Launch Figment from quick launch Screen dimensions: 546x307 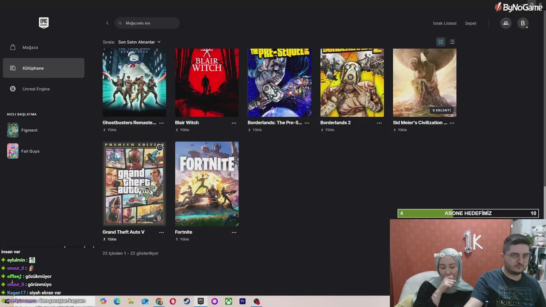(23, 130)
